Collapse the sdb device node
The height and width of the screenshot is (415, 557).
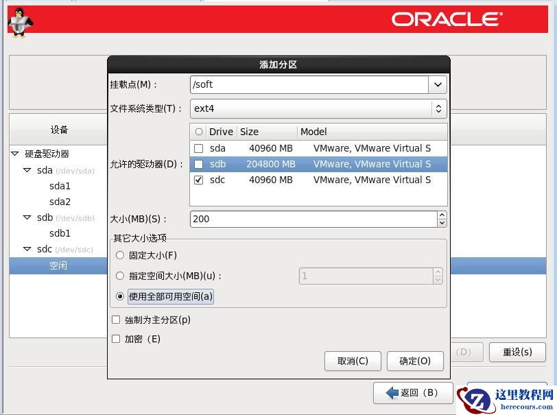(x=27, y=217)
